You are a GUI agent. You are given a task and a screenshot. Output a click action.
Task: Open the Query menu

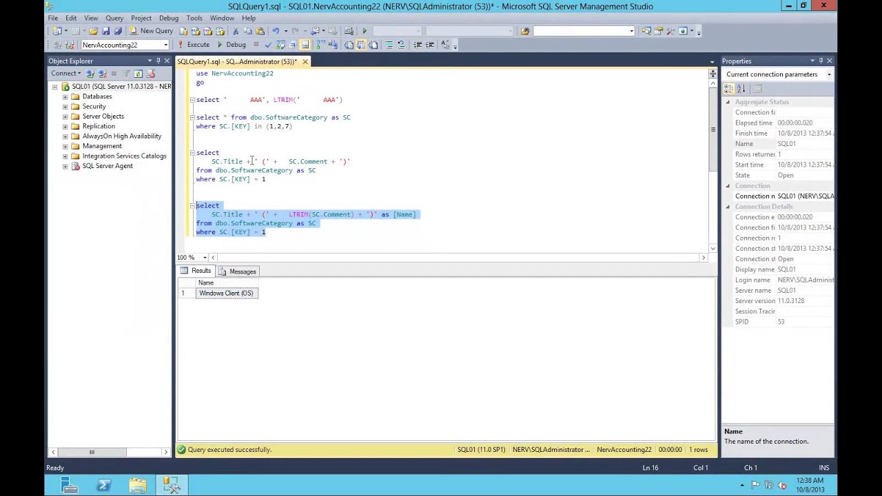click(x=114, y=18)
